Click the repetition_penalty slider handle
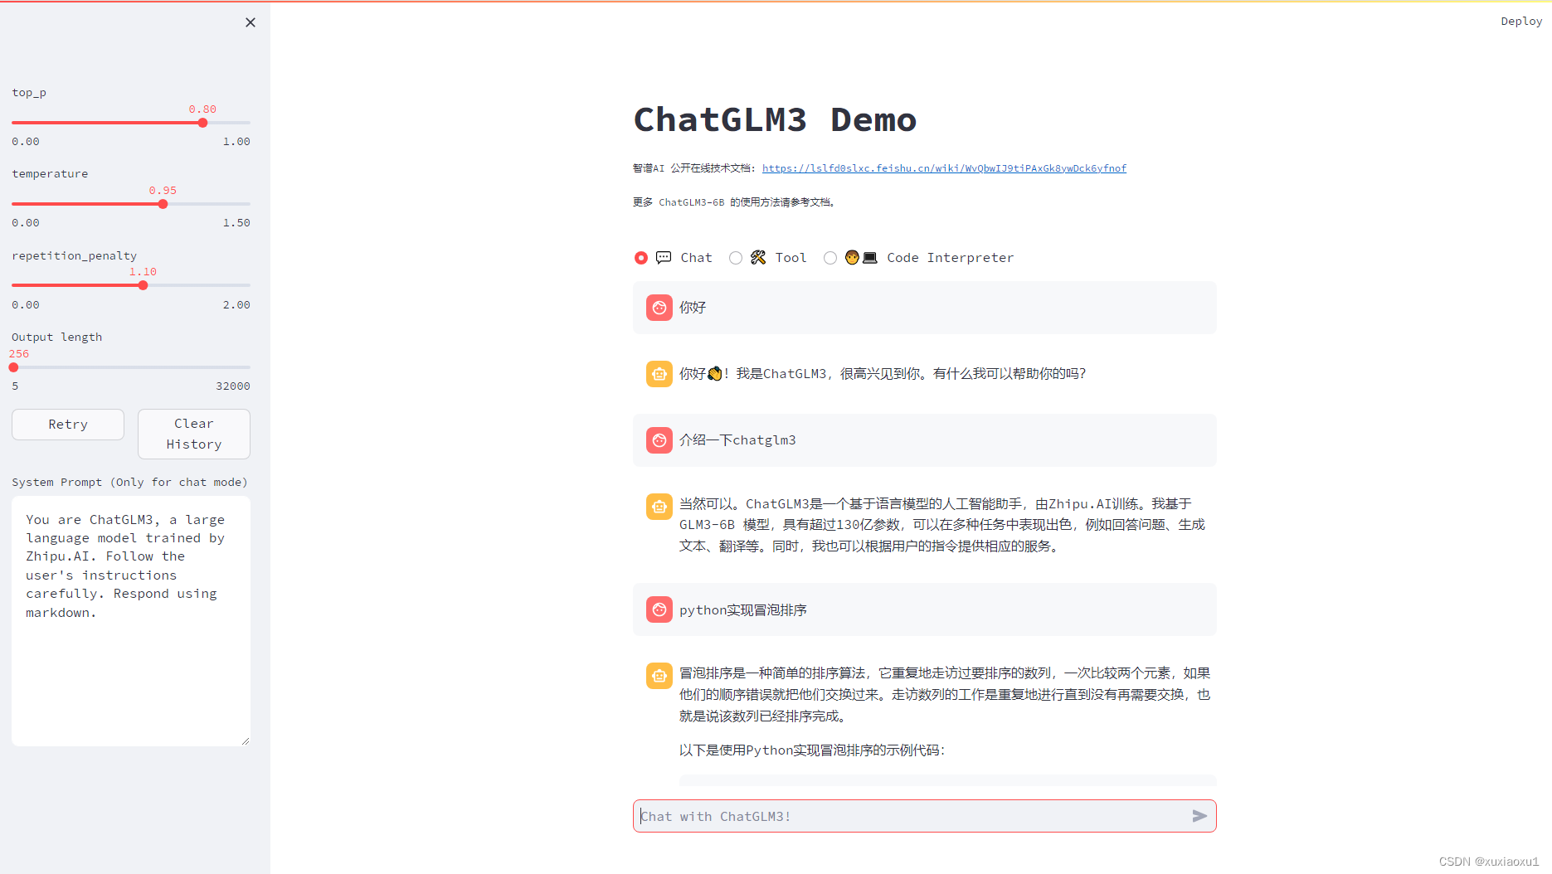Viewport: 1552px width, 874px height. pyautogui.click(x=143, y=284)
